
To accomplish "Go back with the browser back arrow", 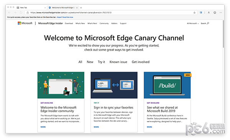I will tap(9, 13).
